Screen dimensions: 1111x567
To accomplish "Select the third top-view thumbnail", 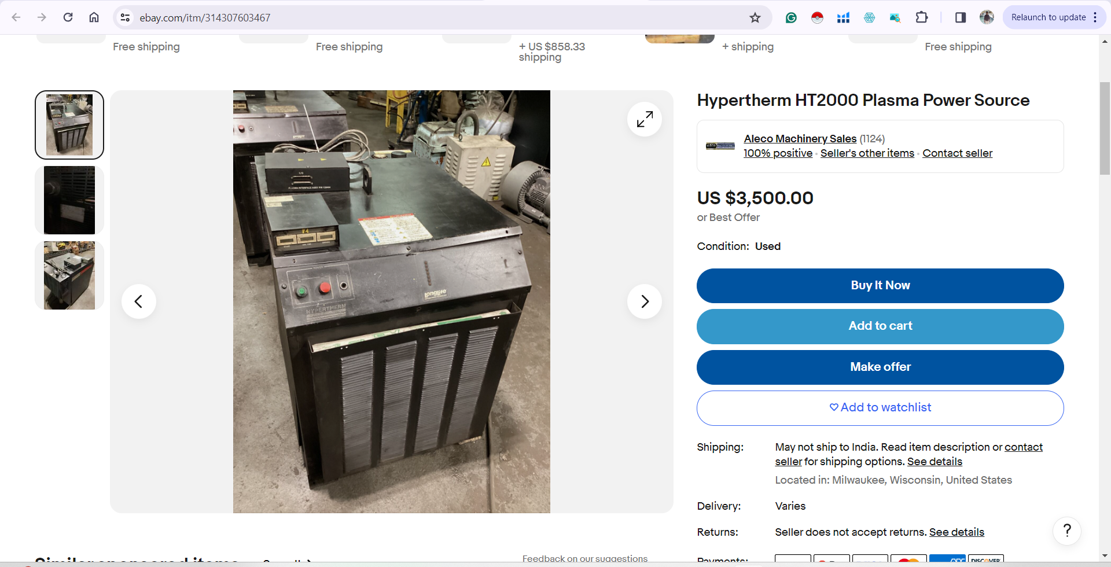I will point(69,275).
